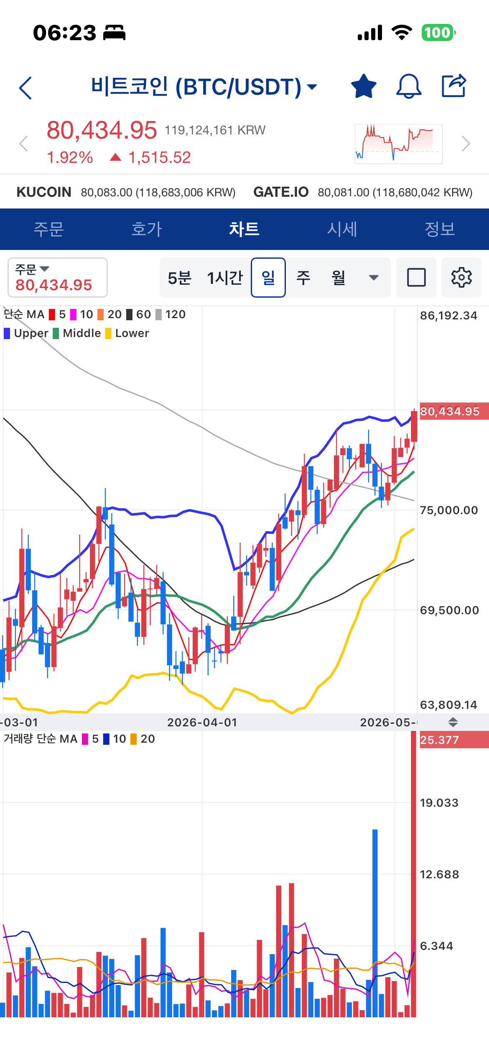This screenshot has height=1060, width=489.
Task: Switch to the 호가 tab
Action: pos(146,229)
